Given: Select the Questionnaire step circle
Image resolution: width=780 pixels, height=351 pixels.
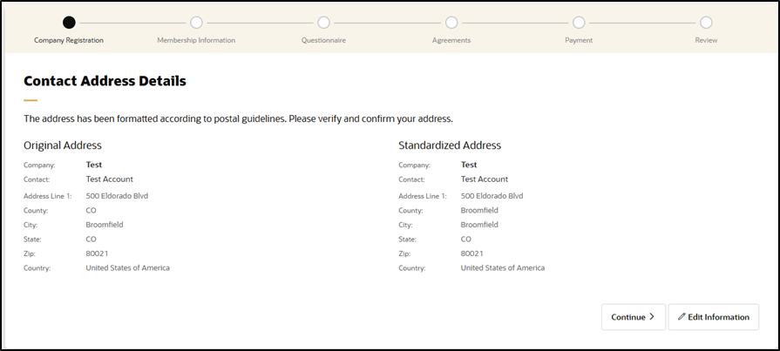Looking at the screenshot, I should [323, 23].
